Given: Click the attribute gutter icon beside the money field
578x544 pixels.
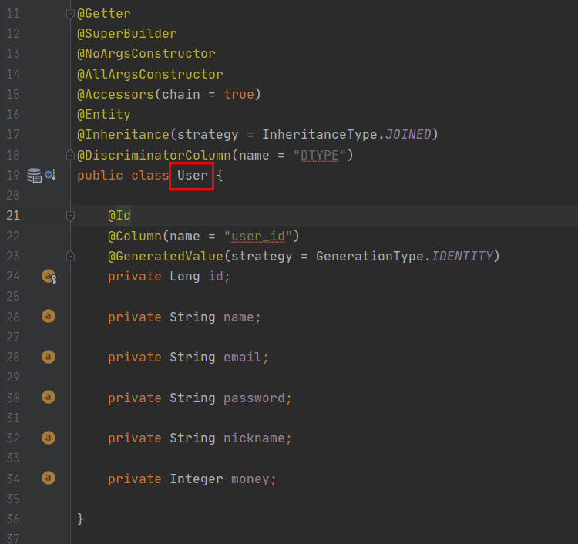Looking at the screenshot, I should pyautogui.click(x=49, y=478).
